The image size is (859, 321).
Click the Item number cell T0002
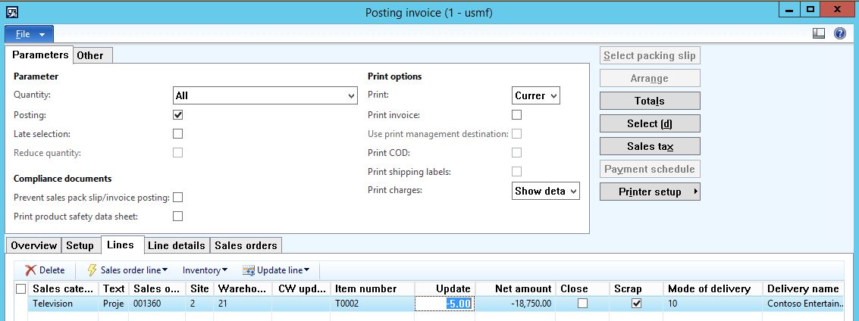(x=372, y=304)
